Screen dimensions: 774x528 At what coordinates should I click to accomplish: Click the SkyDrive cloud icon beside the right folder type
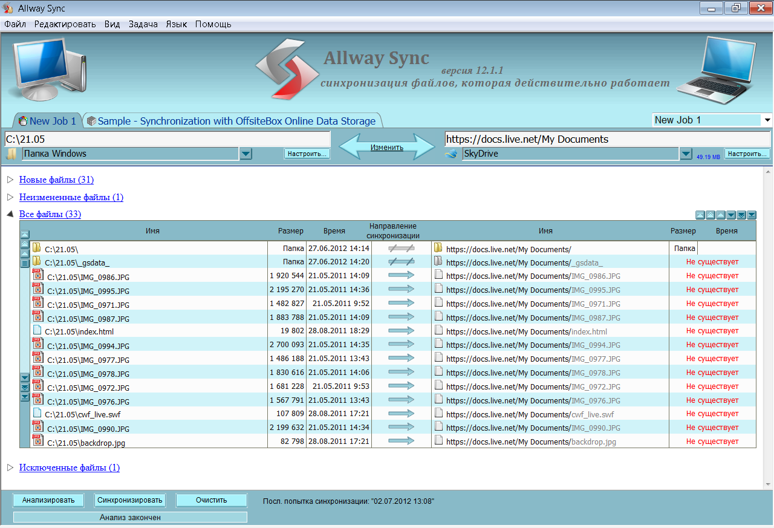(452, 154)
